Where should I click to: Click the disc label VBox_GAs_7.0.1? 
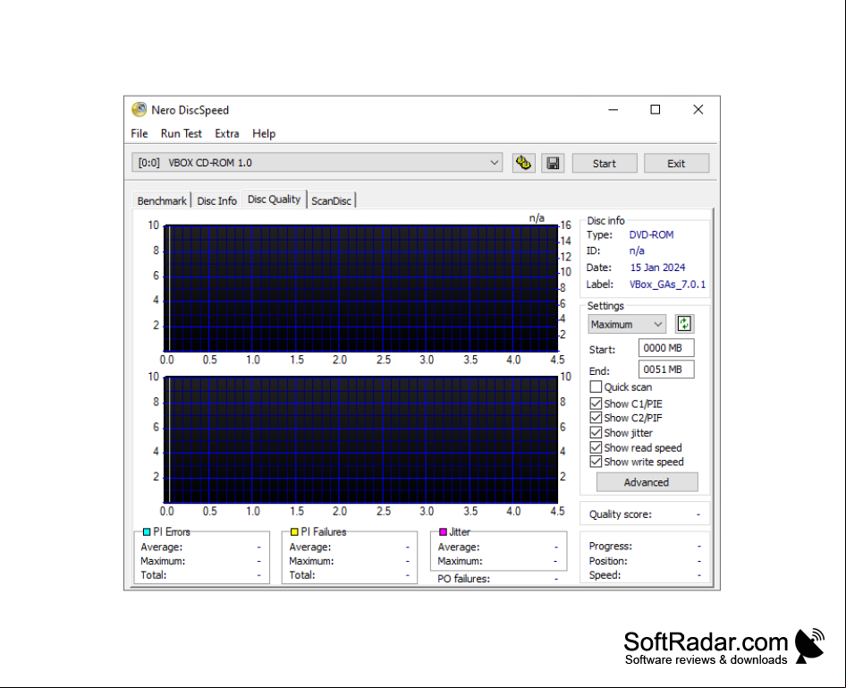click(x=667, y=285)
